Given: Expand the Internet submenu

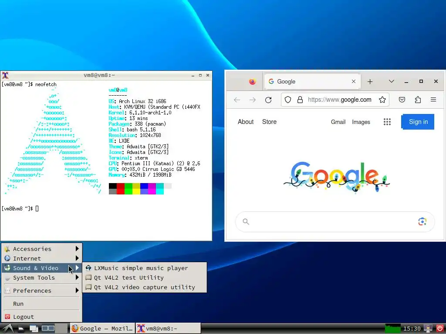Looking at the screenshot, I should click(x=42, y=258).
